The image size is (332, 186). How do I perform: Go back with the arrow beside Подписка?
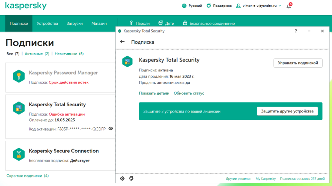pyautogui.click(x=122, y=42)
